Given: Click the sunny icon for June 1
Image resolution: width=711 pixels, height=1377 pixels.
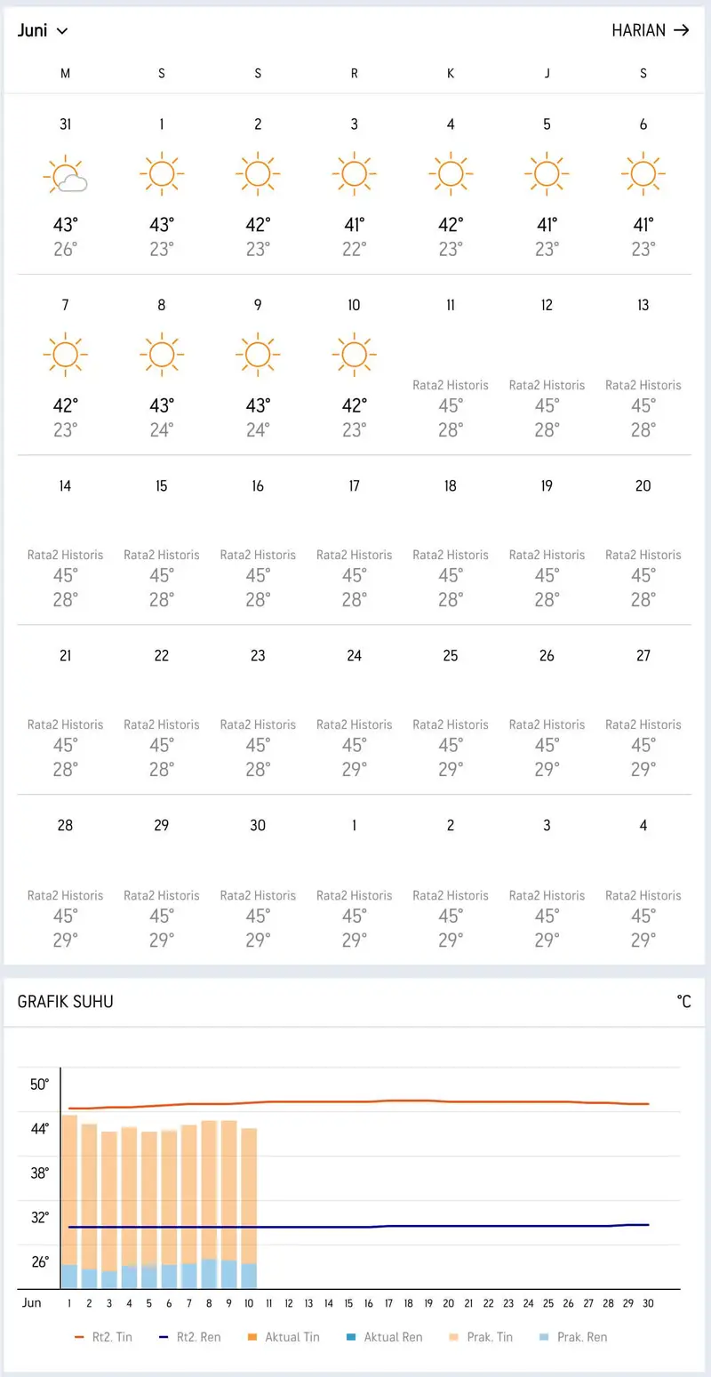Looking at the screenshot, I should [x=162, y=173].
